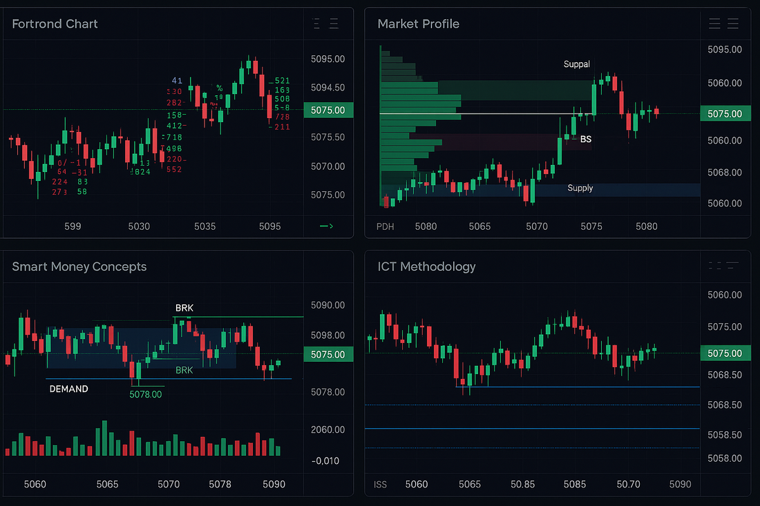Click the green 5075.00 price tag in Fortrond Chart
This screenshot has height=506, width=760.
click(x=327, y=110)
